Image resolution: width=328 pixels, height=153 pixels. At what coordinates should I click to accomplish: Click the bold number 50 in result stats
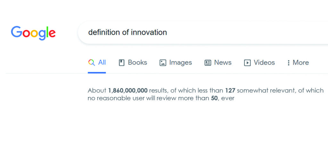pyautogui.click(x=214, y=98)
